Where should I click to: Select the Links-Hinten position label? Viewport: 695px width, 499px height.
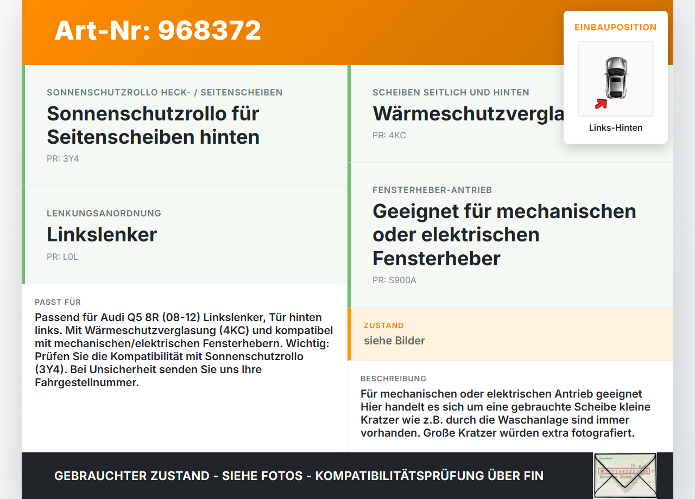pos(616,127)
